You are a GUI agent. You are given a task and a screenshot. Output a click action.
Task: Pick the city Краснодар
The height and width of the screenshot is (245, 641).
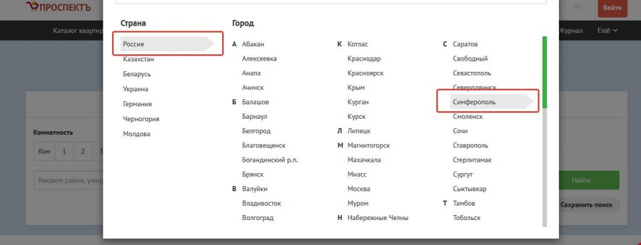coord(364,59)
